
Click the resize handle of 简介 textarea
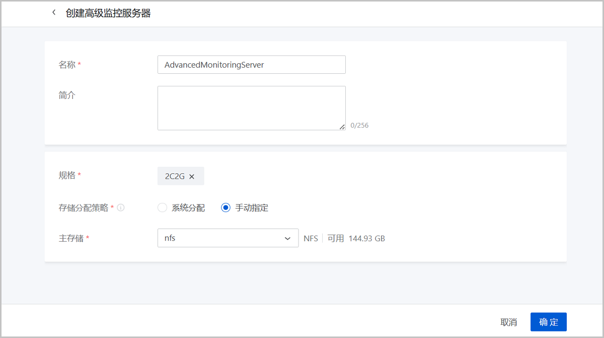342,127
